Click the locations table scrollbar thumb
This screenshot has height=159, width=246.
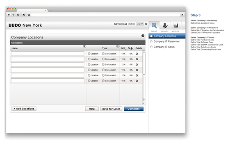[144, 63]
